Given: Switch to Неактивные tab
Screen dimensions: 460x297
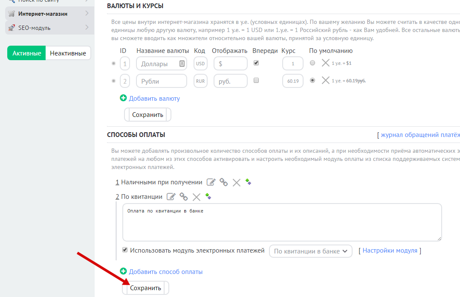Looking at the screenshot, I should (x=68, y=53).
